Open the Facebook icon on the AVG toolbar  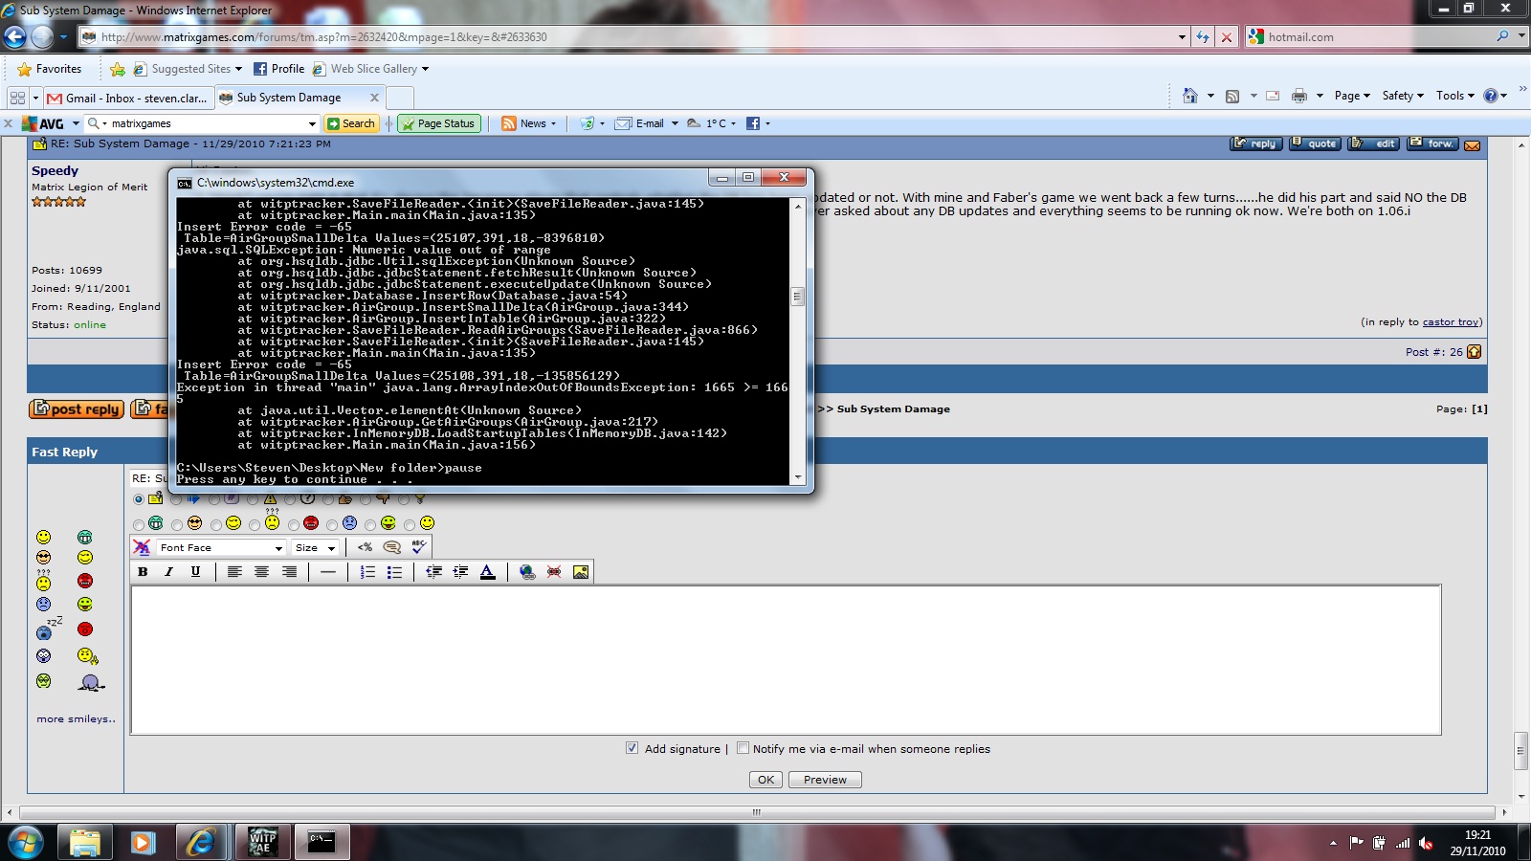(x=753, y=123)
